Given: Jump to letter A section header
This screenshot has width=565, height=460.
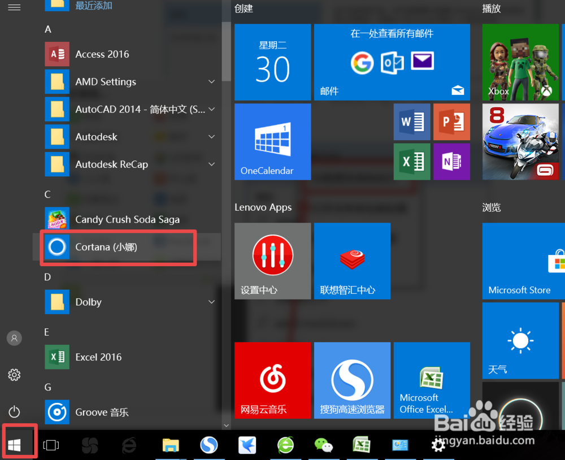Looking at the screenshot, I should [x=47, y=29].
